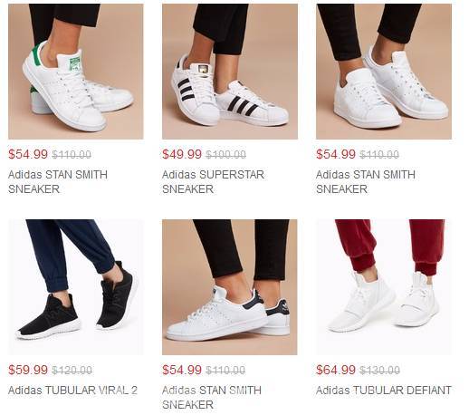Click bottom-middle Adidas STAN SMITH SNEAKER title
Image resolution: width=469 pixels, height=415 pixels.
tap(212, 398)
